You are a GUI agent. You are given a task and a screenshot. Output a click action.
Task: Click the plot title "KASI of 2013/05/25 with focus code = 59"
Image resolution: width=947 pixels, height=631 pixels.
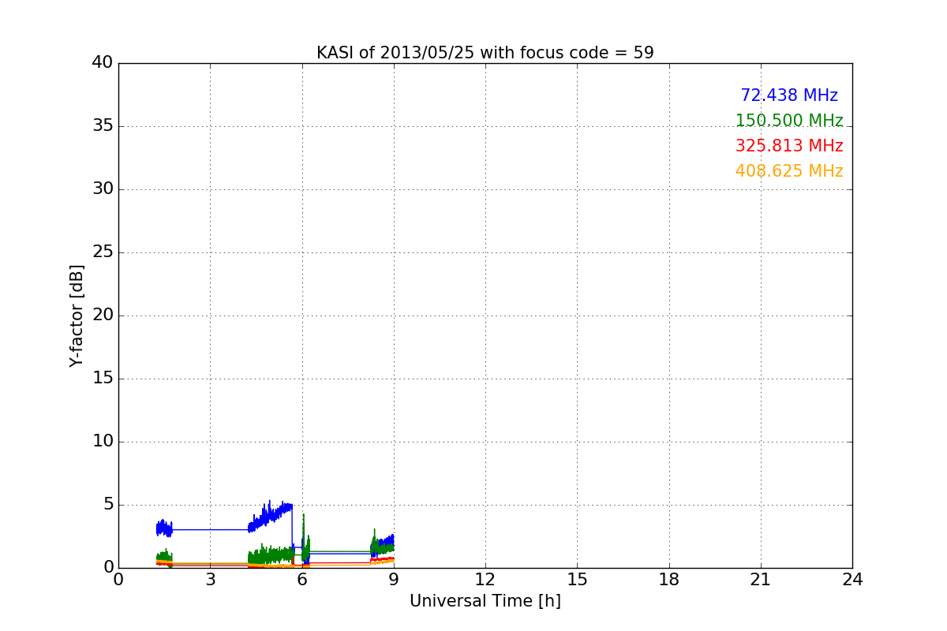point(485,53)
